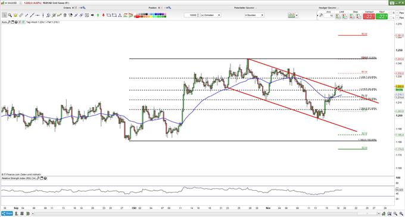Viewport: 405px width, 217px height.
Task: Click the Tag Hoch Tief text
Action: 43,22
